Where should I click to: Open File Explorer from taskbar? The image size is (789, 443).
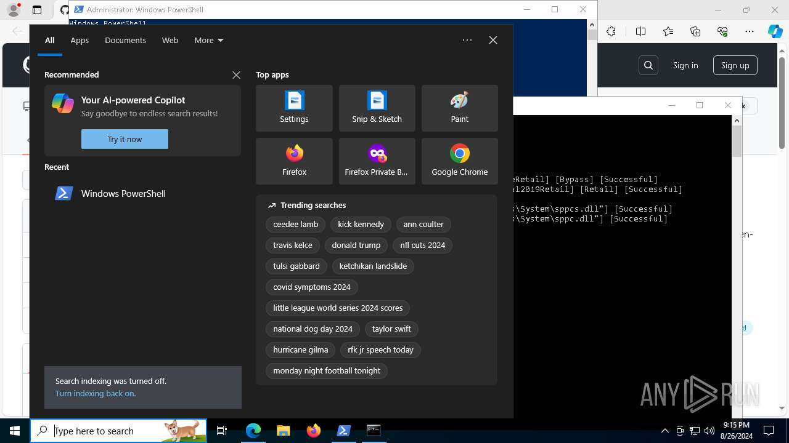tap(283, 431)
